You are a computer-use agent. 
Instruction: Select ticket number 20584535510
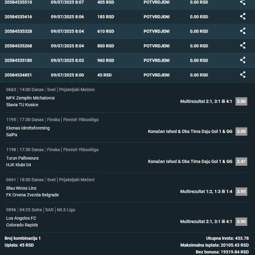tap(18, 2)
